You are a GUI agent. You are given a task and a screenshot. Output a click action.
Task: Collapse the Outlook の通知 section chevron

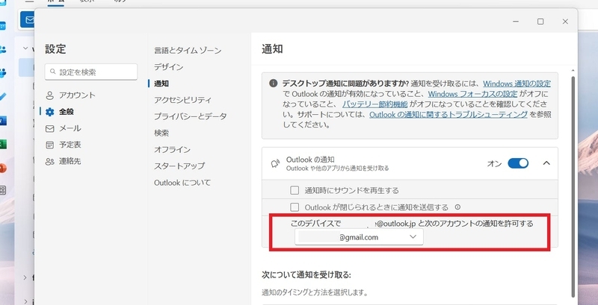coord(546,163)
